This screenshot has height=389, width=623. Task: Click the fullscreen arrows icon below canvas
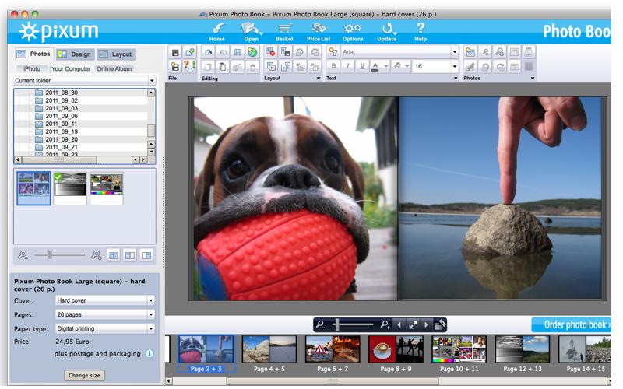click(413, 324)
